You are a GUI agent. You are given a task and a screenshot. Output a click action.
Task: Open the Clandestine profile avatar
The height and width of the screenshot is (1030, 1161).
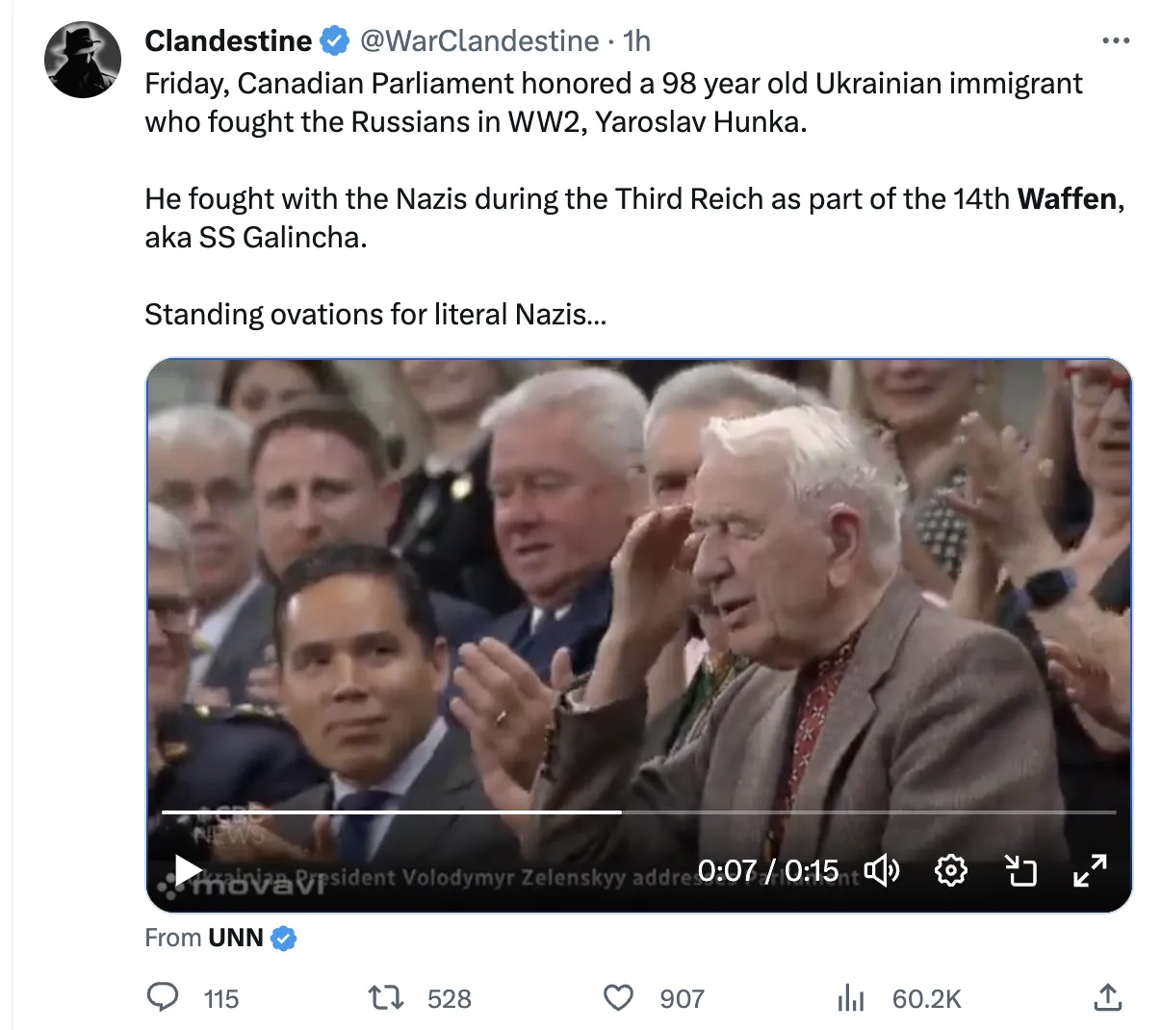[x=83, y=60]
